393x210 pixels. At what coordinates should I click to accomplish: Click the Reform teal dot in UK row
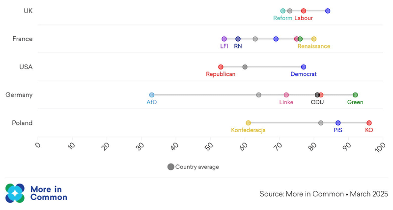(283, 11)
